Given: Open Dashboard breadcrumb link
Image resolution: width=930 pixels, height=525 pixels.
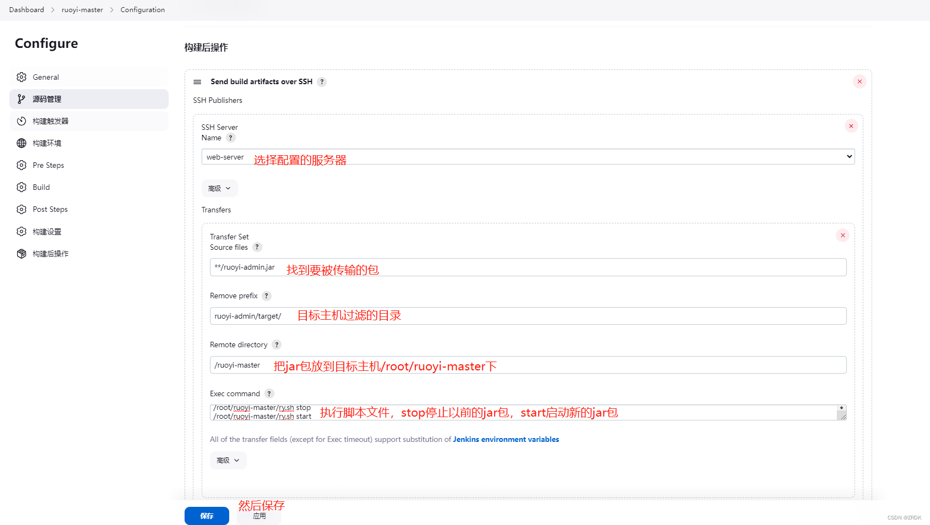Looking at the screenshot, I should [26, 10].
